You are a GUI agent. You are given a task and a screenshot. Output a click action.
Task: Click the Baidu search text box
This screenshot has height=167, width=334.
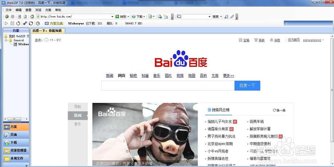pyautogui.click(x=168, y=86)
